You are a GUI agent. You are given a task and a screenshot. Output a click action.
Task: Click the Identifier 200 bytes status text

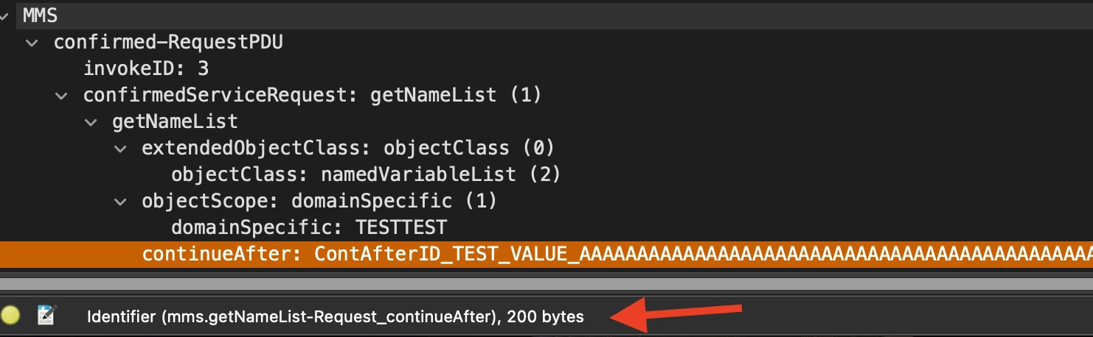click(336, 317)
